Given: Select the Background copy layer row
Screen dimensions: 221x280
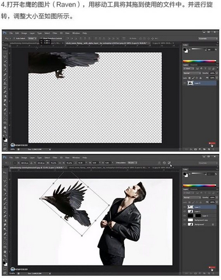Looking at the screenshot, I should click(199, 220).
